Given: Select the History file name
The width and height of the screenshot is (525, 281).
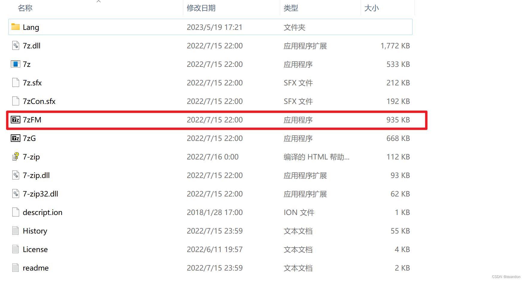Looking at the screenshot, I should tap(35, 231).
